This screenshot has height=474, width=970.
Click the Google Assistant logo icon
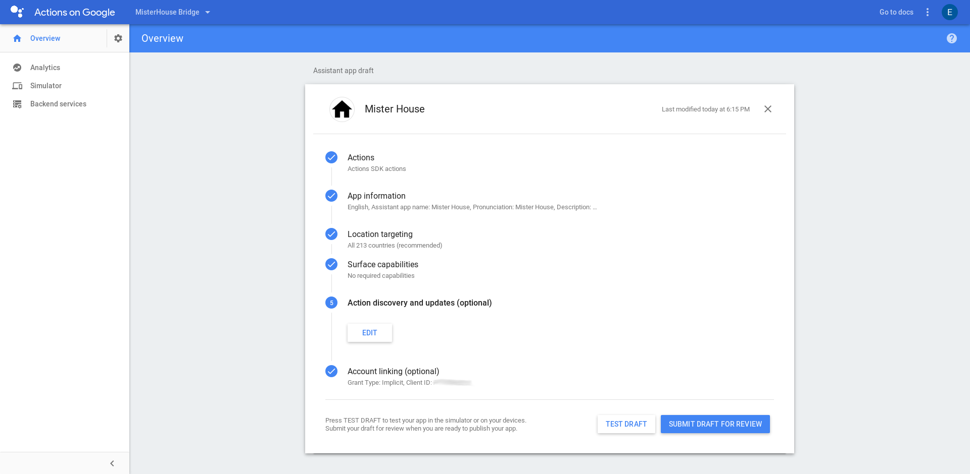pyautogui.click(x=17, y=12)
